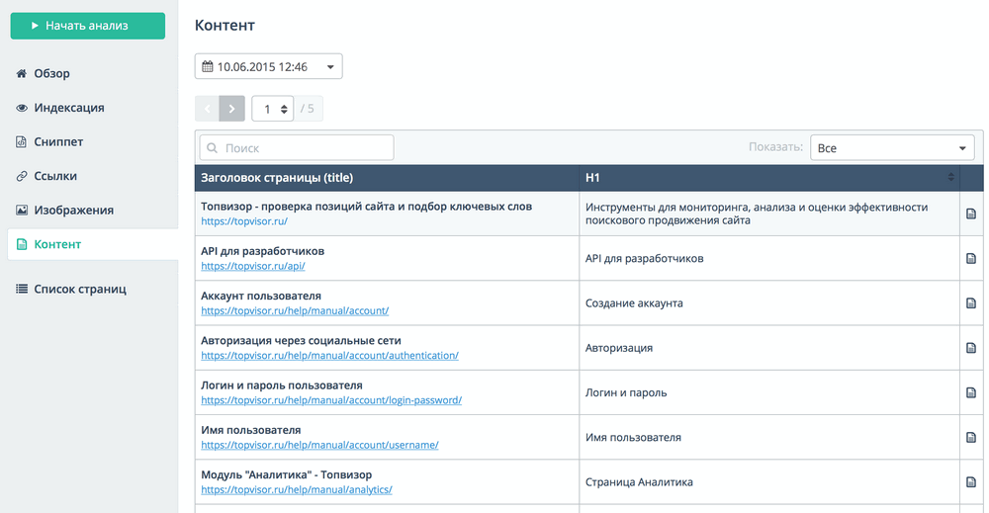Click the document icon in the Топвизор homepage row

(x=971, y=214)
